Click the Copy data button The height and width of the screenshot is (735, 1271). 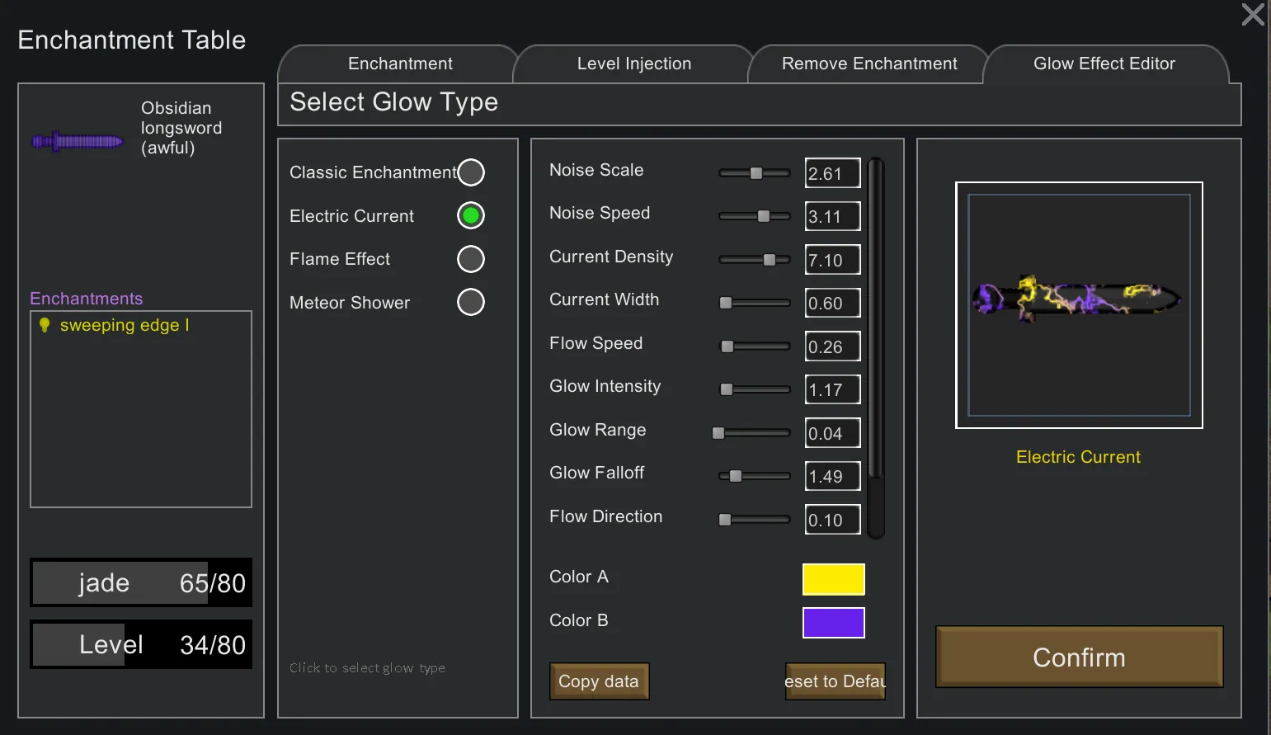[599, 681]
